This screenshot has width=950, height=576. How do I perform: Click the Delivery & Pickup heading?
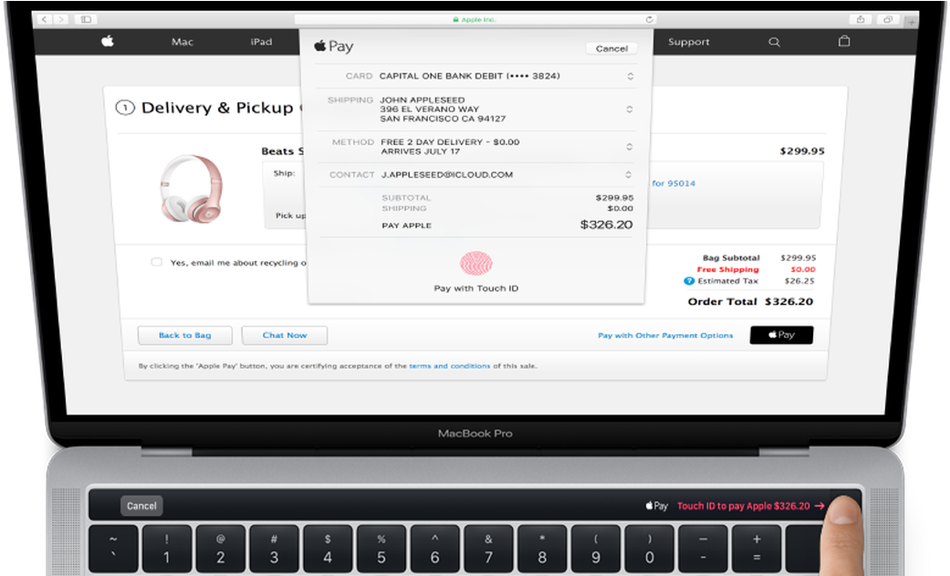217,108
